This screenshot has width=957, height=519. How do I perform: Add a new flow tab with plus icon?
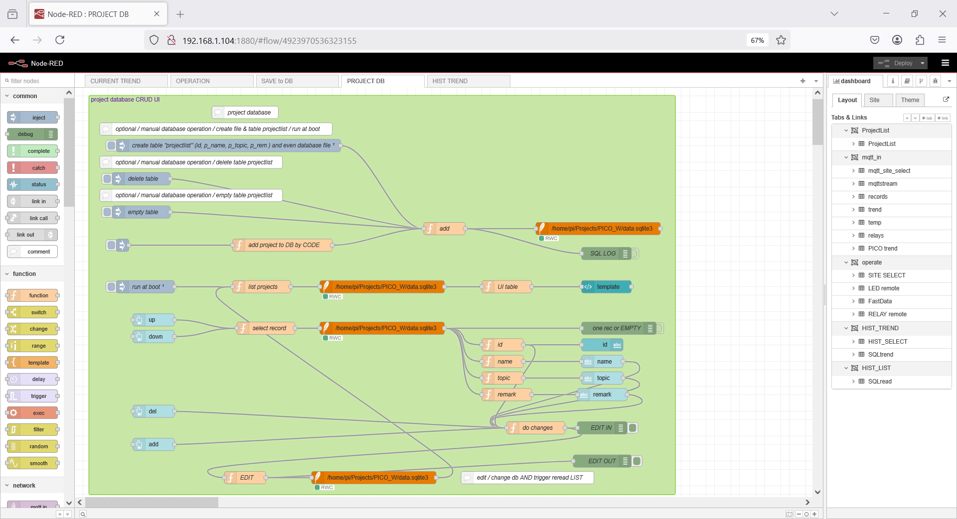point(802,81)
